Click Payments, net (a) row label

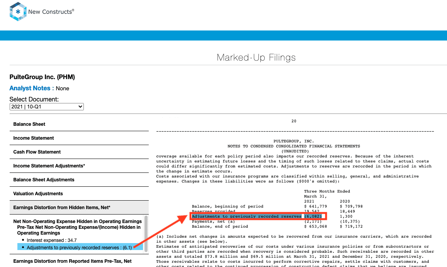(x=213, y=221)
